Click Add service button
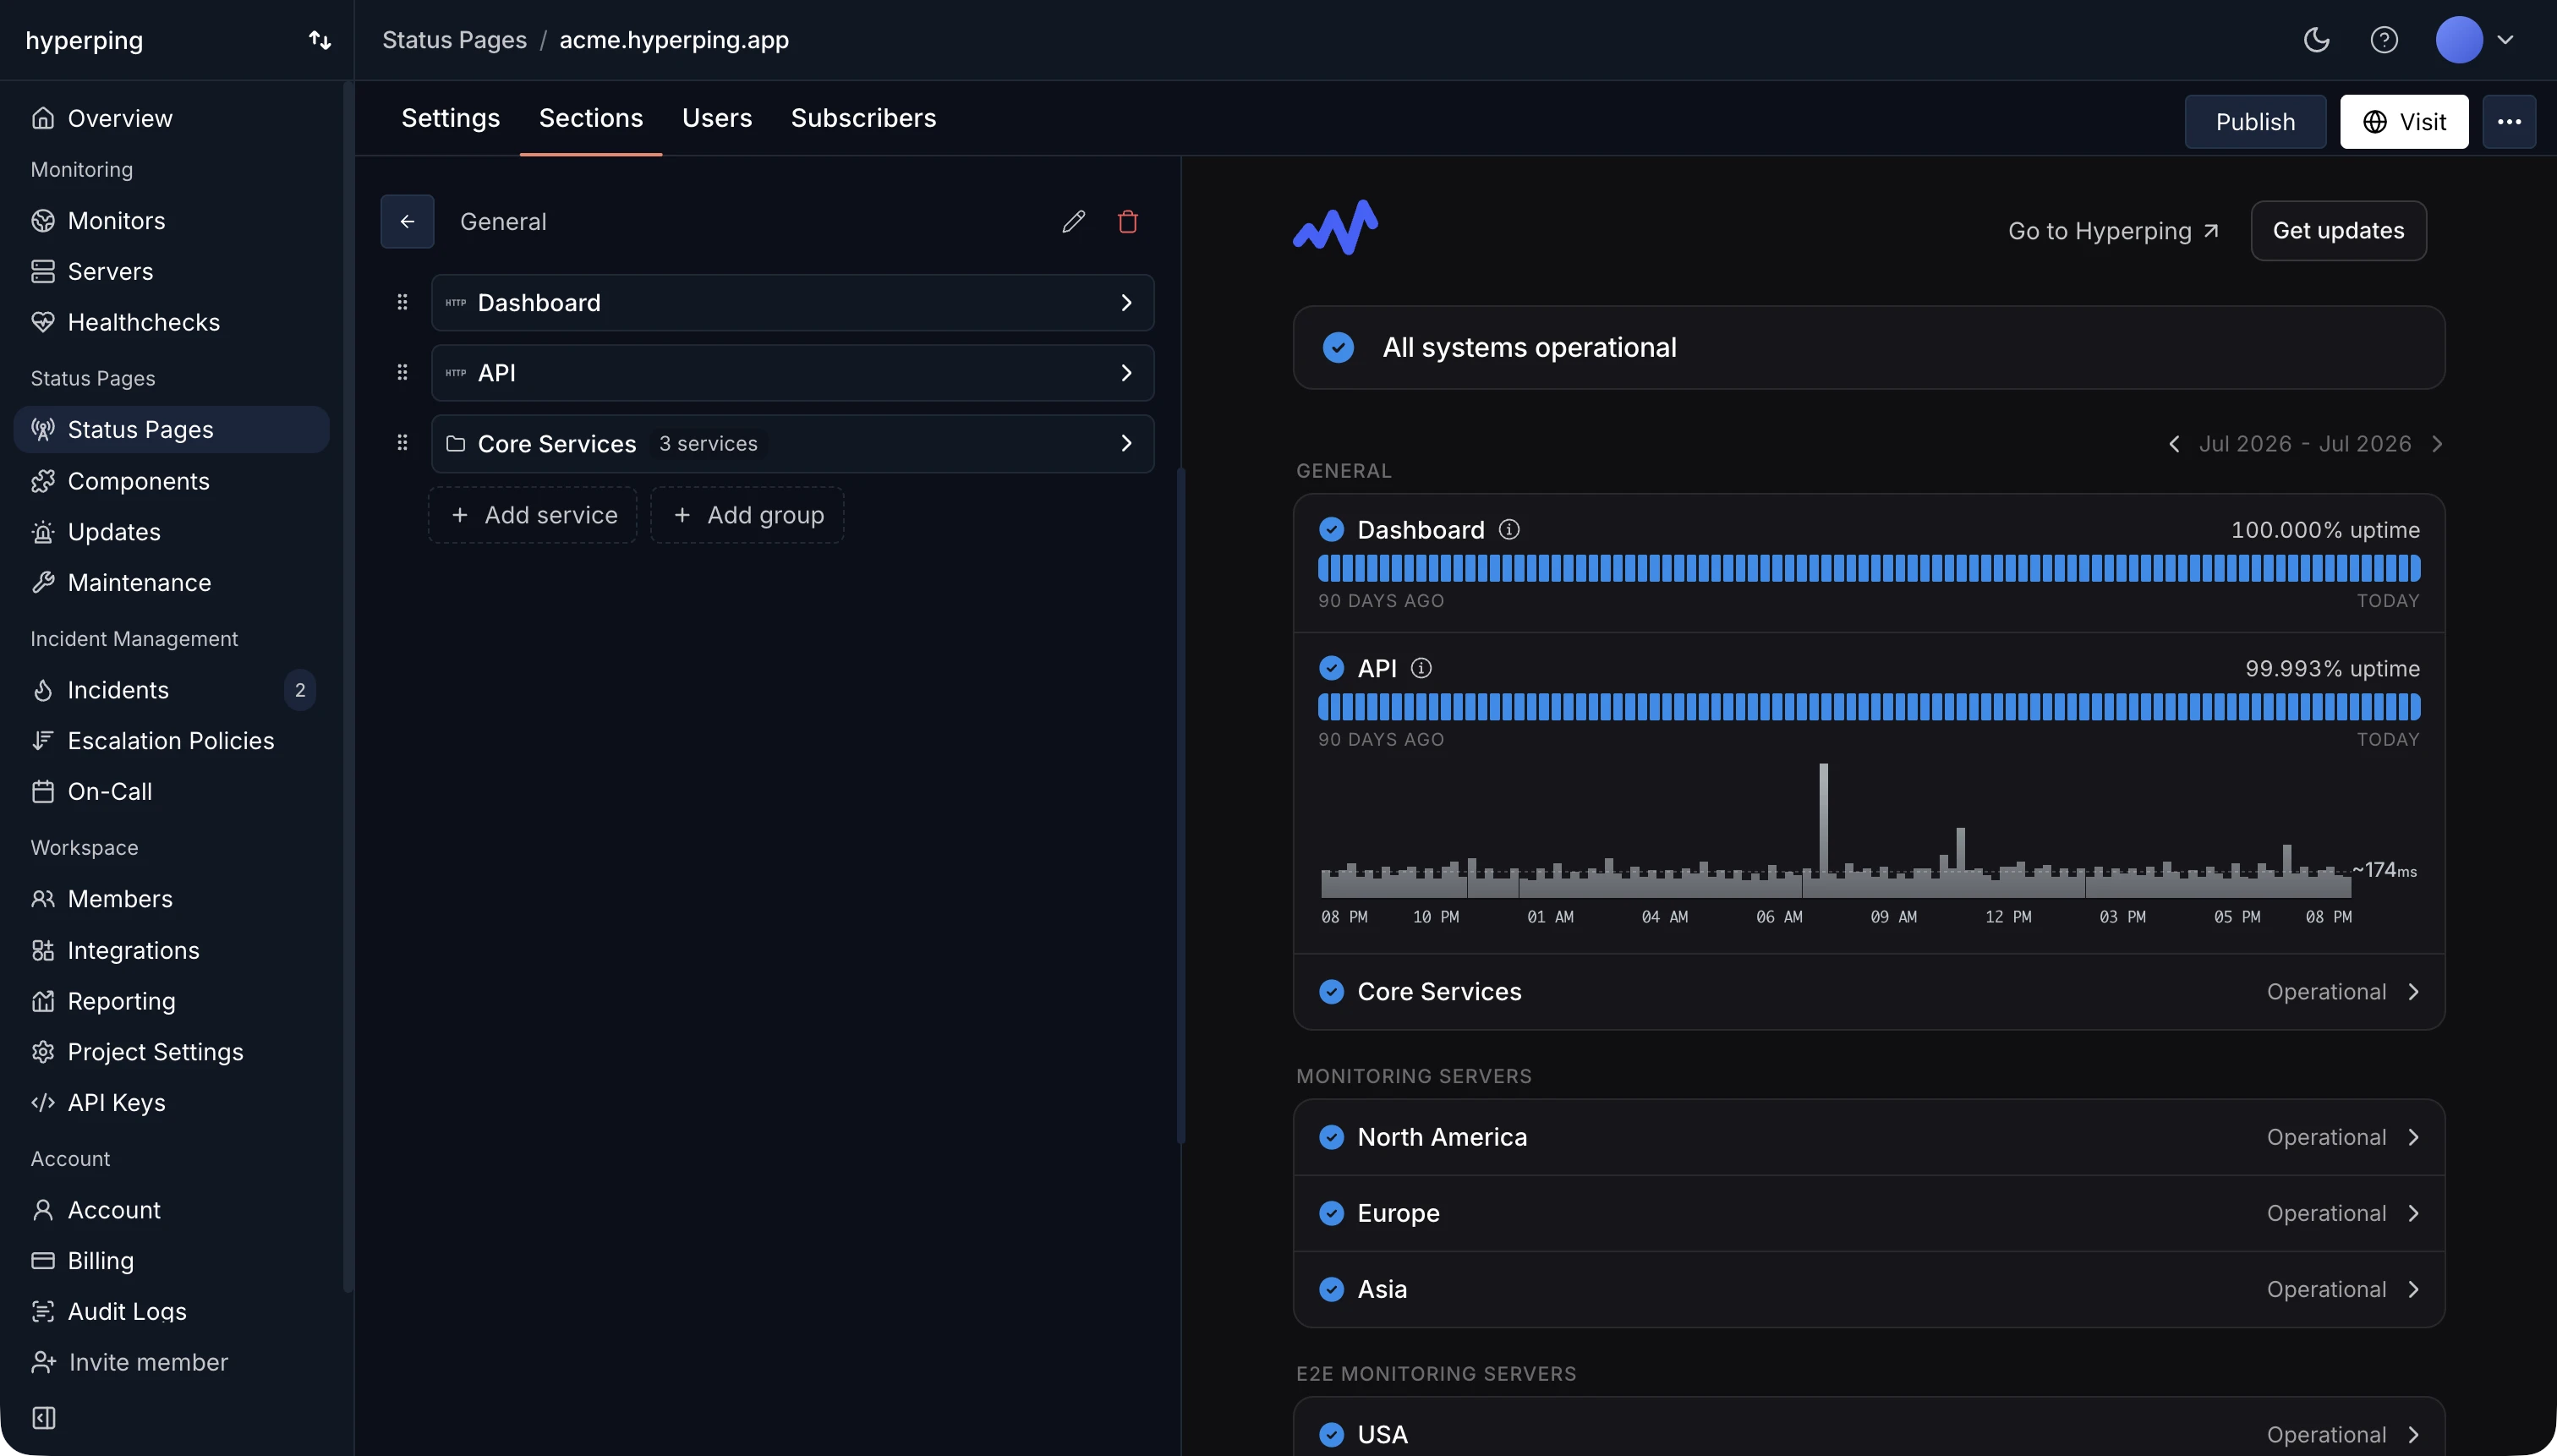The image size is (2557, 1456). (x=532, y=515)
